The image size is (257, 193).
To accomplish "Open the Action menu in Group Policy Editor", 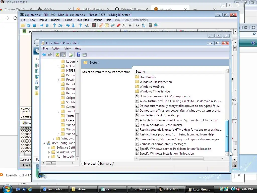I will (56, 49).
